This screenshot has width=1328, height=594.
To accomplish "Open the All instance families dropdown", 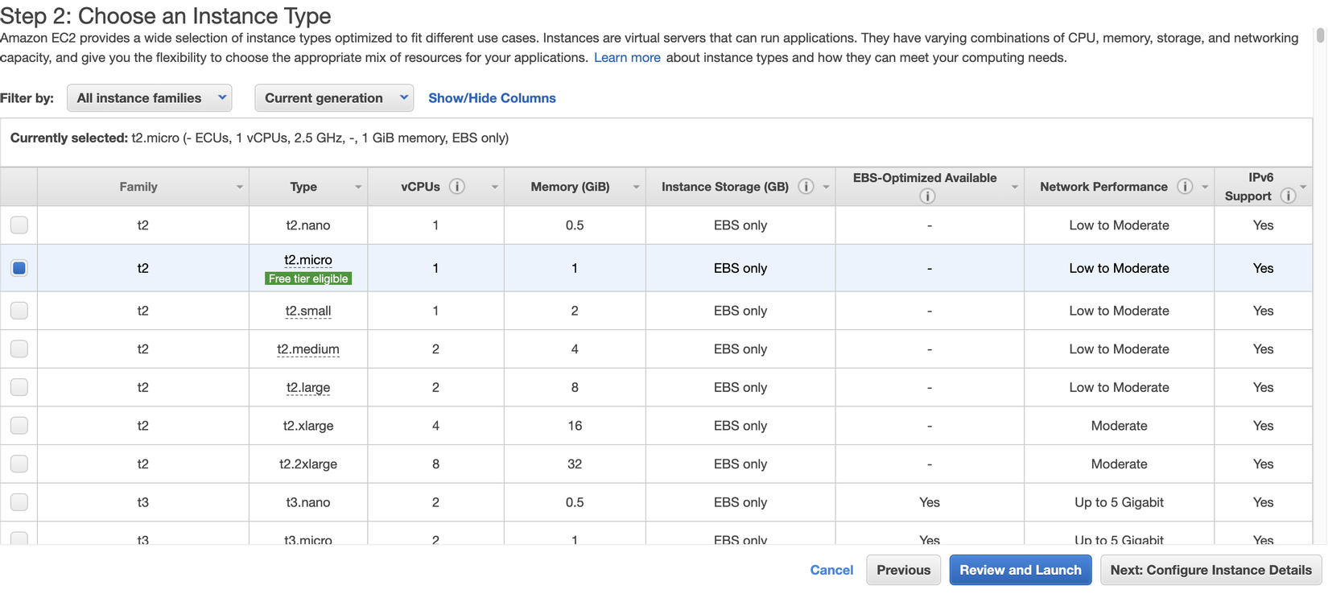I will point(150,98).
